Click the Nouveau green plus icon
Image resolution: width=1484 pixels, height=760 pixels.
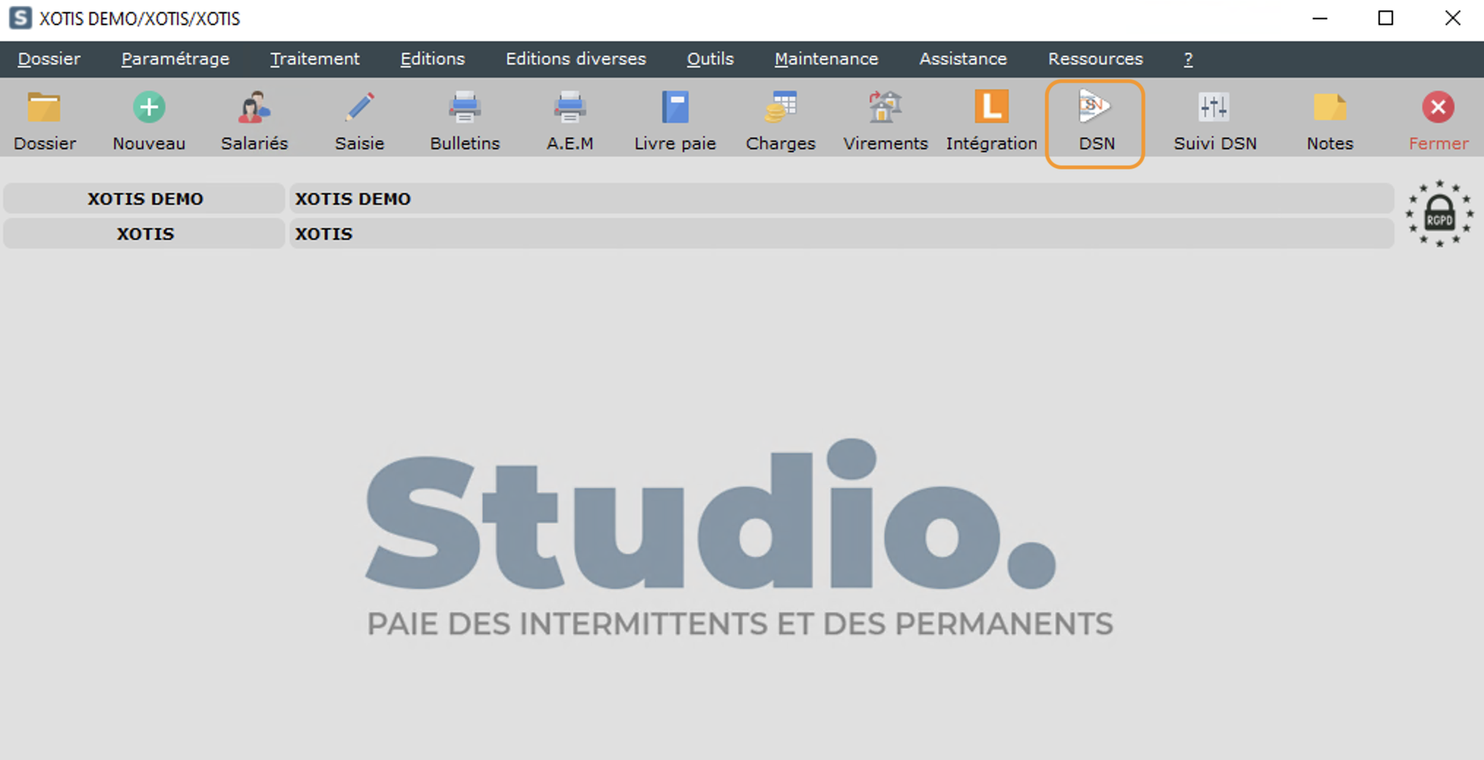click(x=149, y=108)
